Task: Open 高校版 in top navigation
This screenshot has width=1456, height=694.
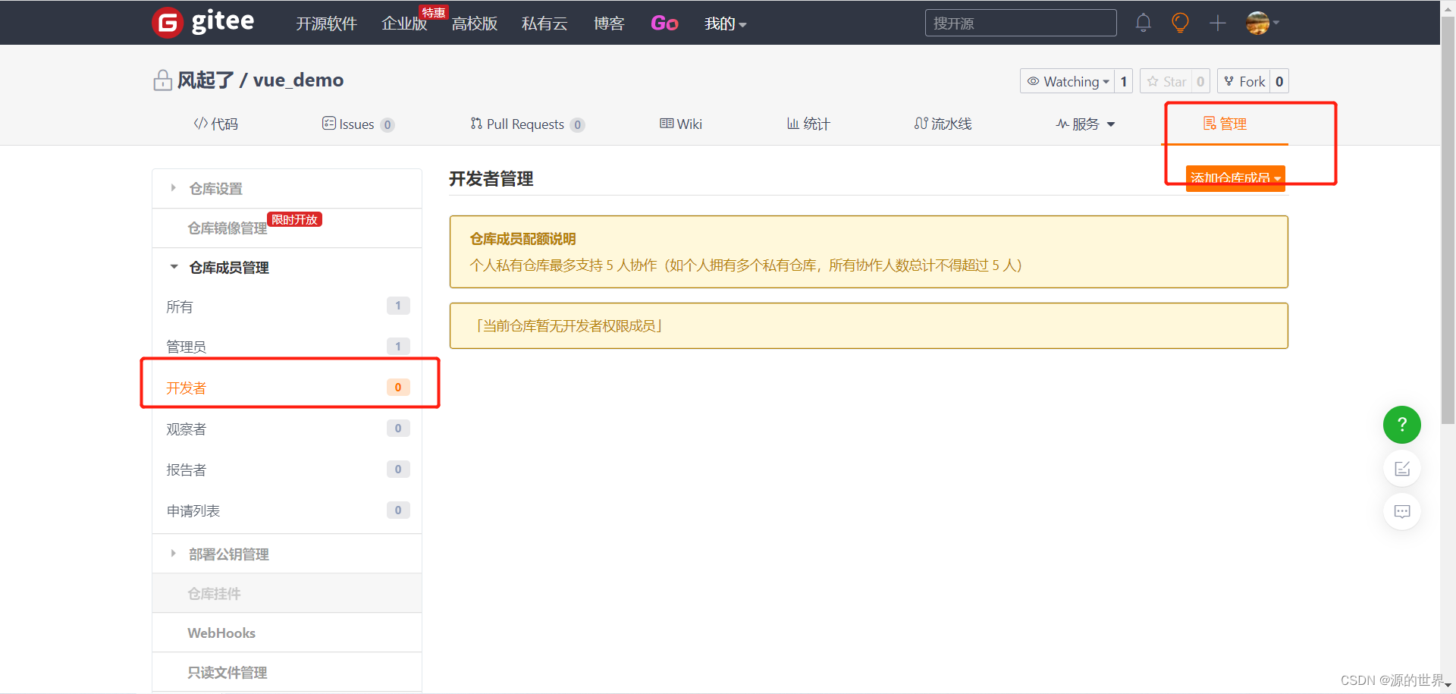Action: tap(475, 24)
